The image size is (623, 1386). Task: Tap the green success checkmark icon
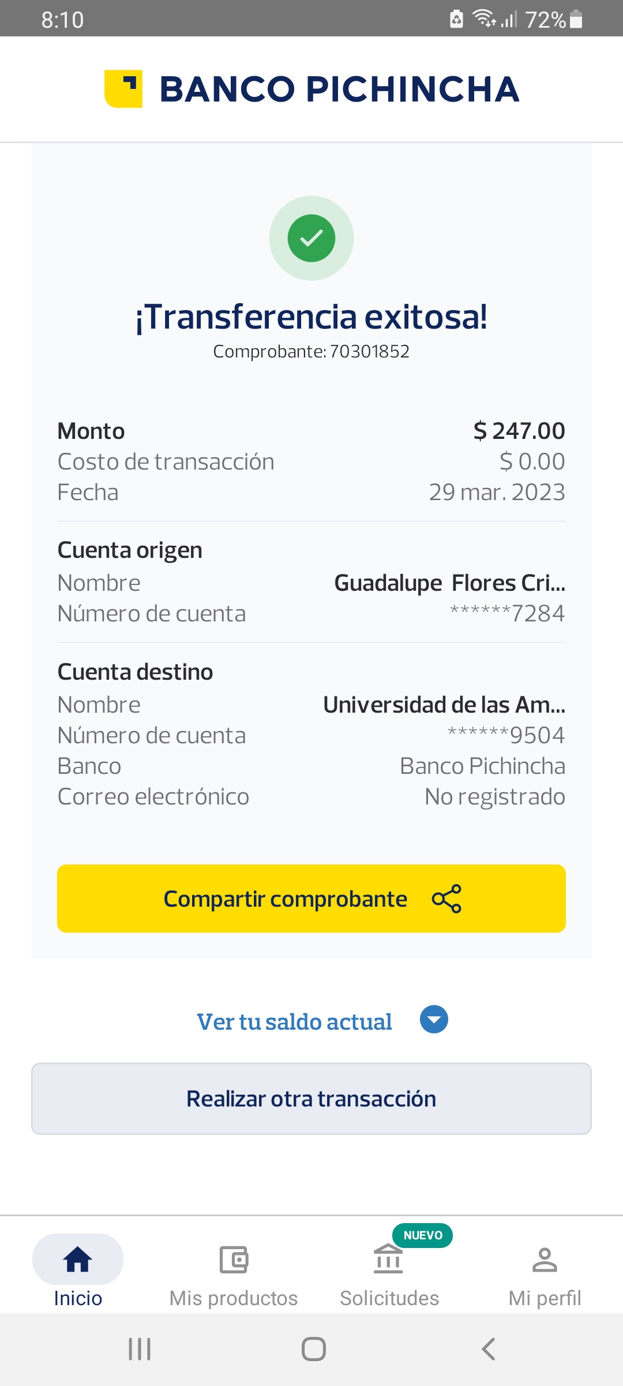click(x=311, y=238)
